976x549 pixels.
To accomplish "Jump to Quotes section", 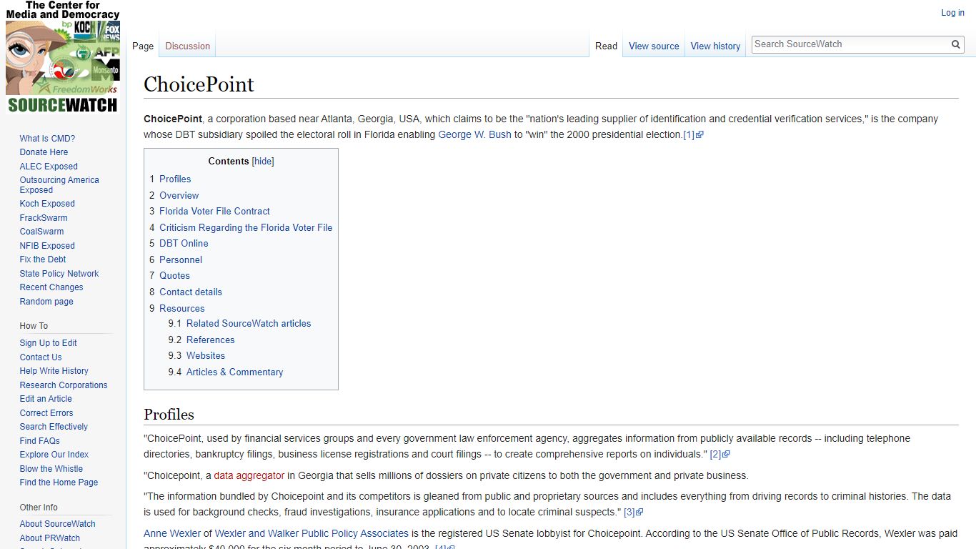I will pyautogui.click(x=174, y=275).
